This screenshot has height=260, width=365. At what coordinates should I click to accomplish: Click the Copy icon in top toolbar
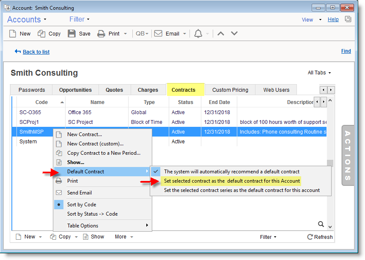(x=41, y=34)
